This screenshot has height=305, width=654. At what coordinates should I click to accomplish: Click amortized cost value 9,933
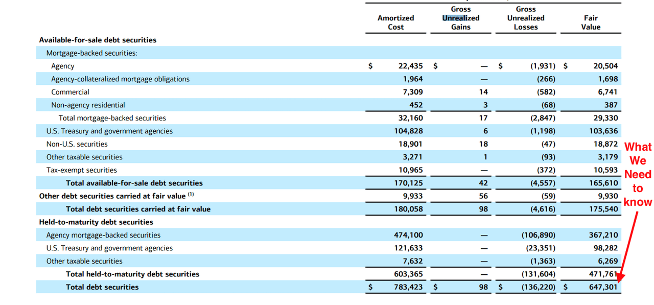point(413,196)
